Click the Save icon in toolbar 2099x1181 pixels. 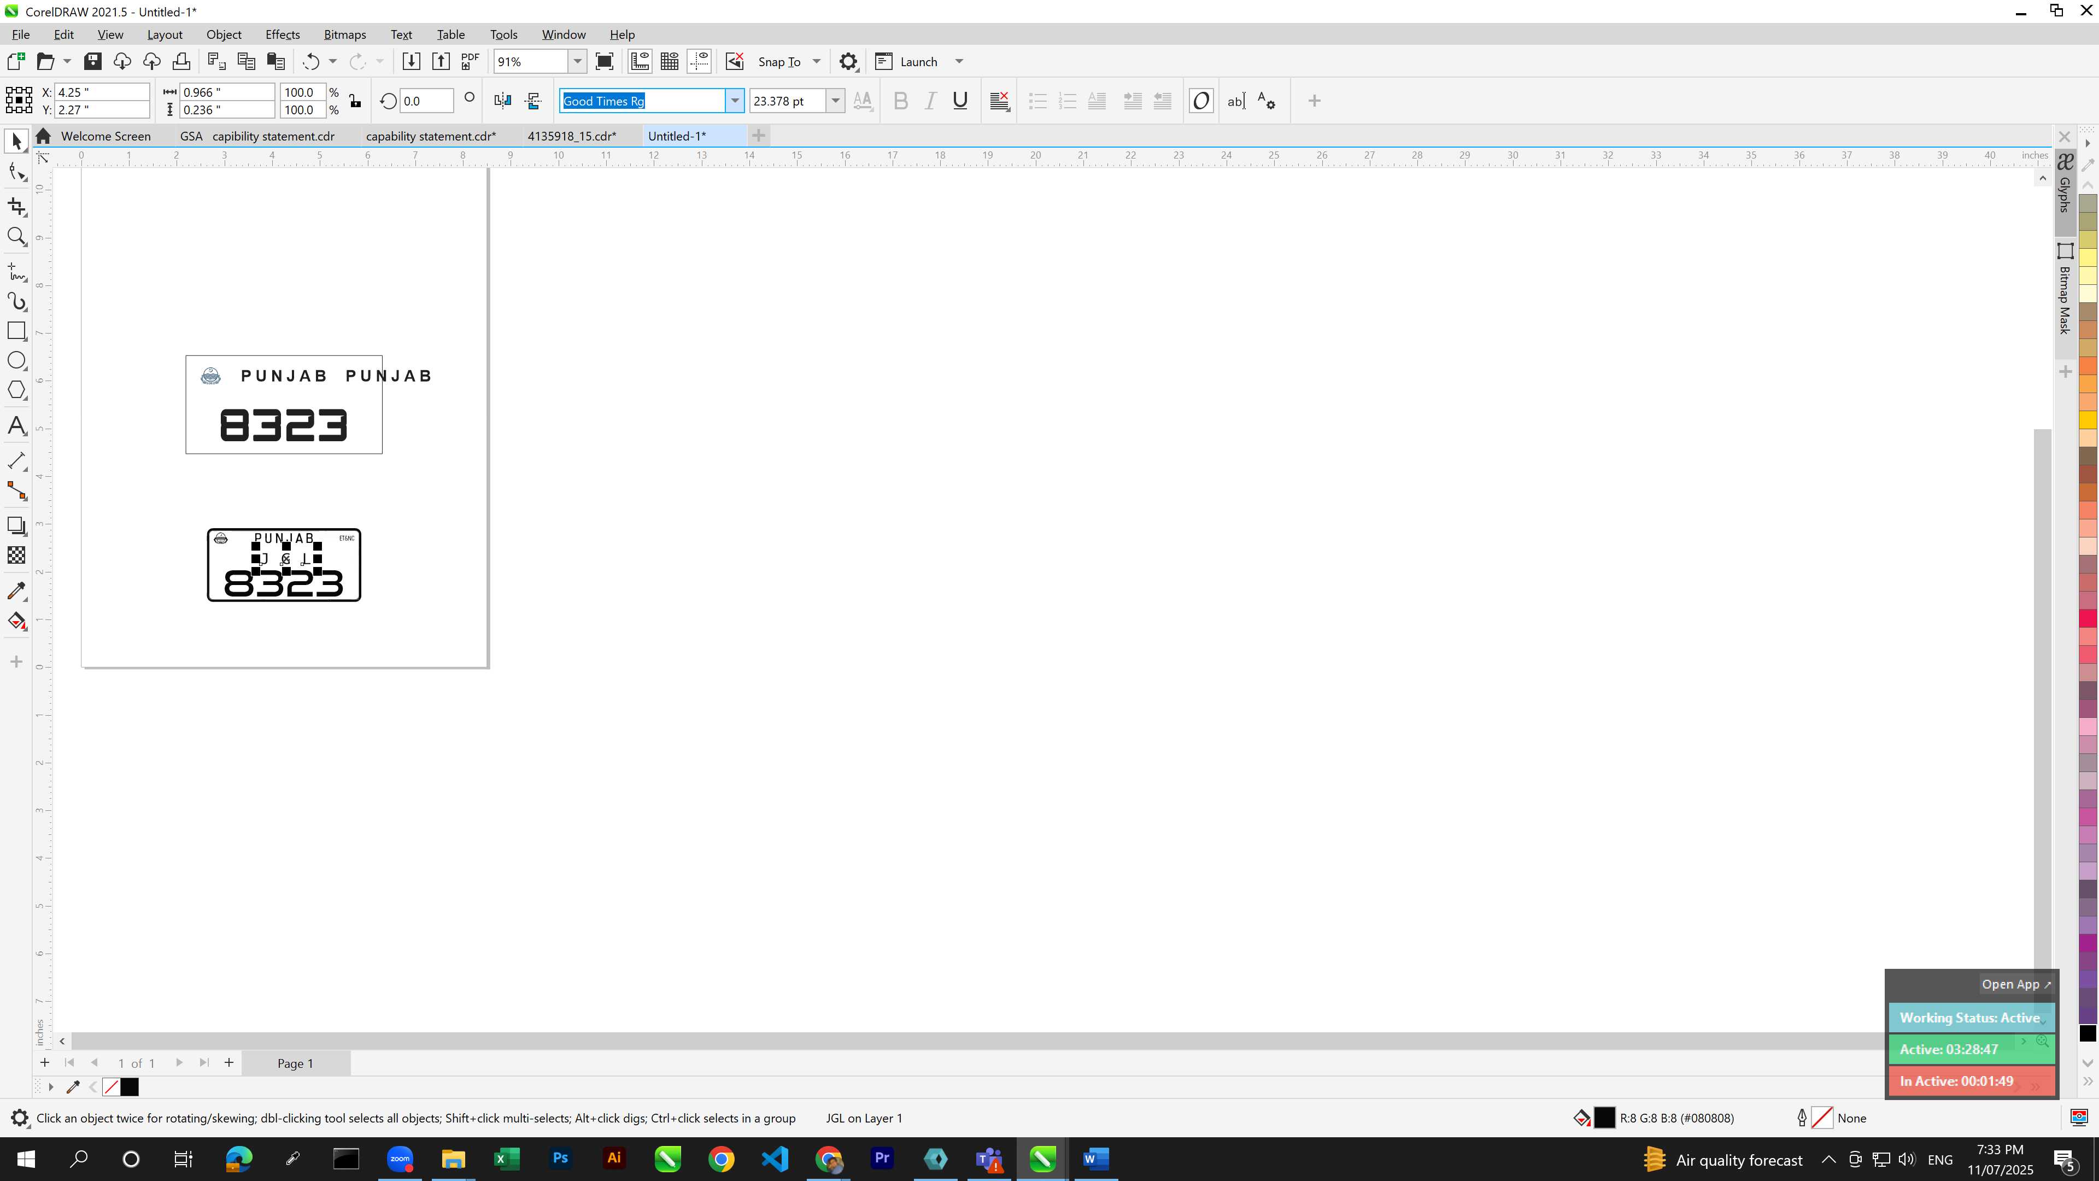pyautogui.click(x=93, y=61)
